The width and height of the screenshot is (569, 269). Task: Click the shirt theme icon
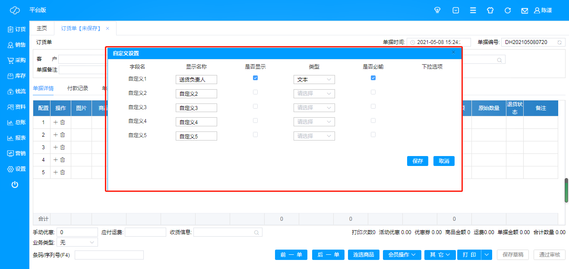[490, 10]
